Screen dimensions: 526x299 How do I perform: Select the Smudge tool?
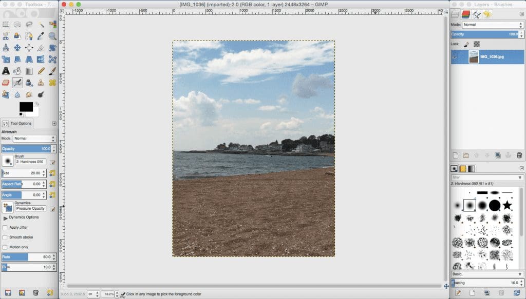pyautogui.click(x=29, y=94)
